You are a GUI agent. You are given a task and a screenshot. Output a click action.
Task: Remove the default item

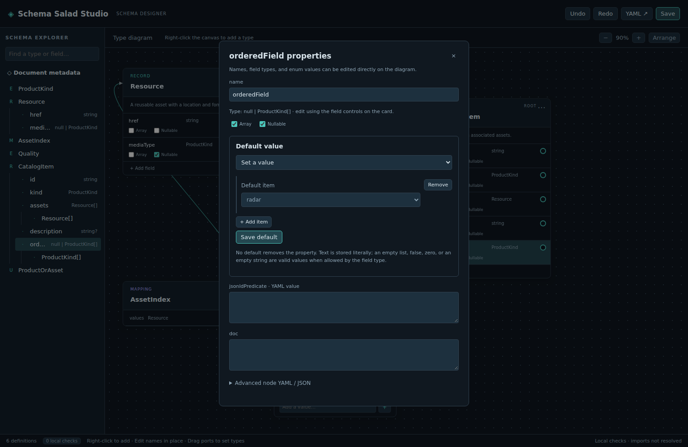pos(438,185)
